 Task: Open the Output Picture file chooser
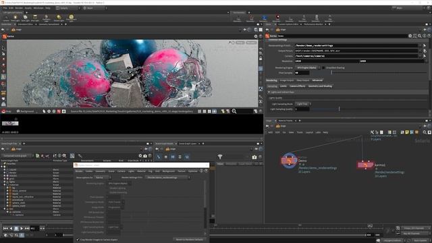click(x=425, y=51)
